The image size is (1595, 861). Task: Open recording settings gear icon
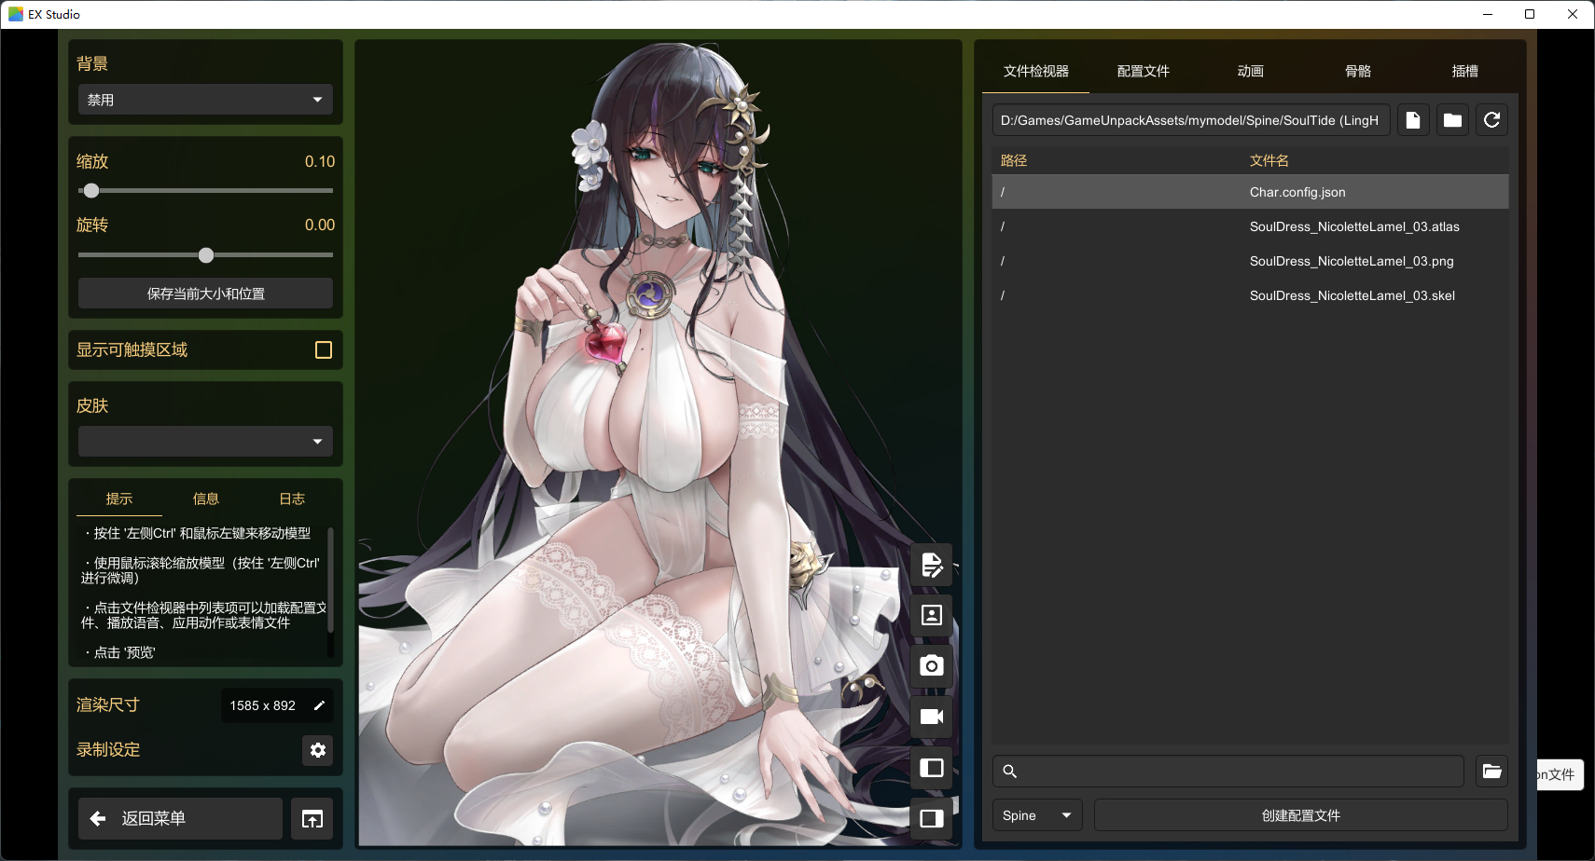[x=318, y=750]
